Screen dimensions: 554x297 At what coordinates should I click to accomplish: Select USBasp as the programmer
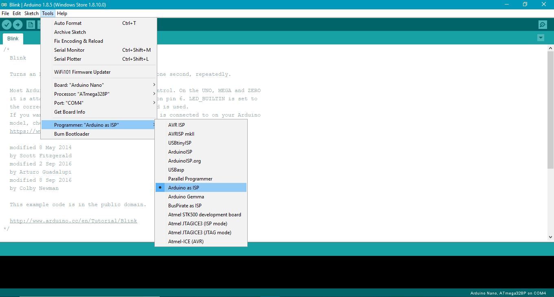[176, 169]
